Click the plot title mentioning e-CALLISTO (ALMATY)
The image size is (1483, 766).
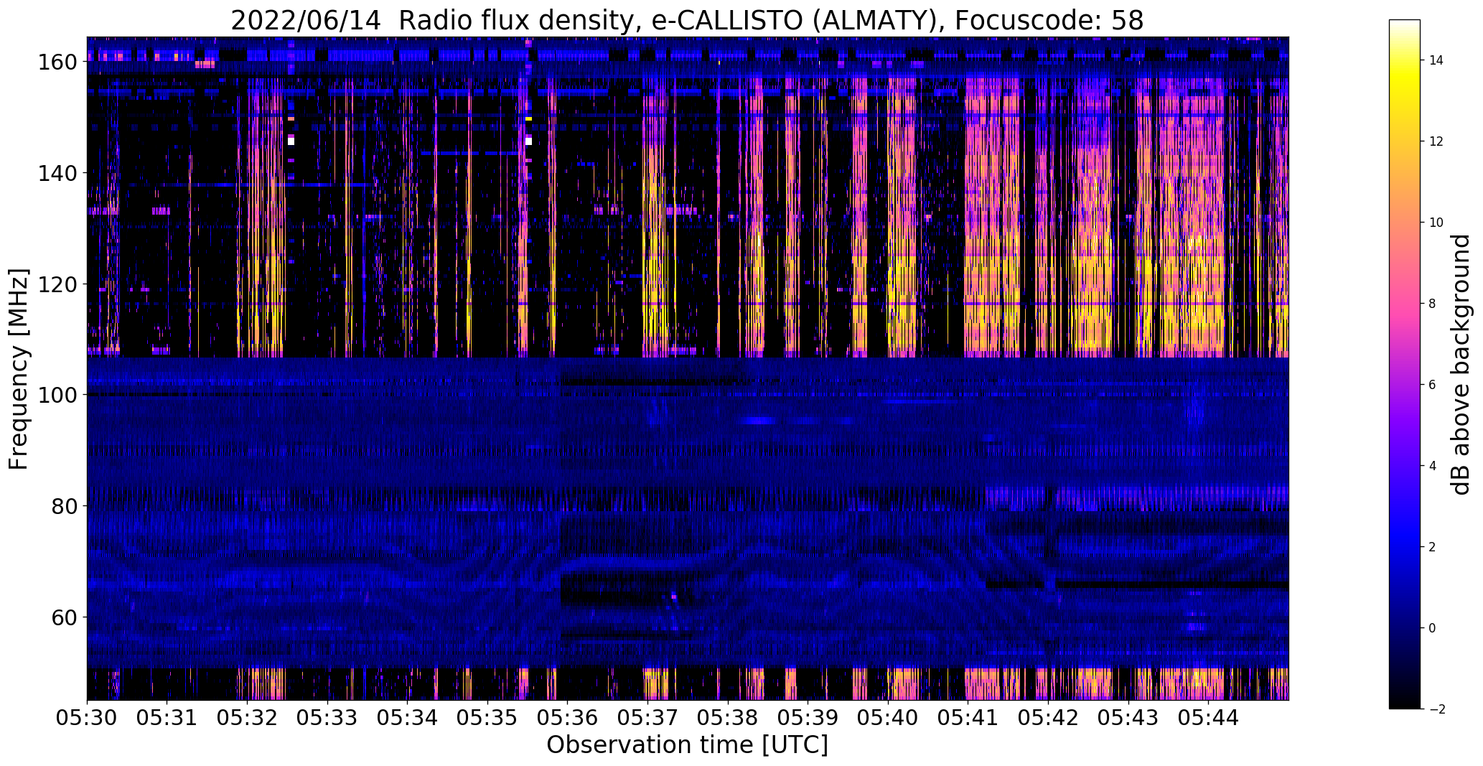[x=687, y=20]
